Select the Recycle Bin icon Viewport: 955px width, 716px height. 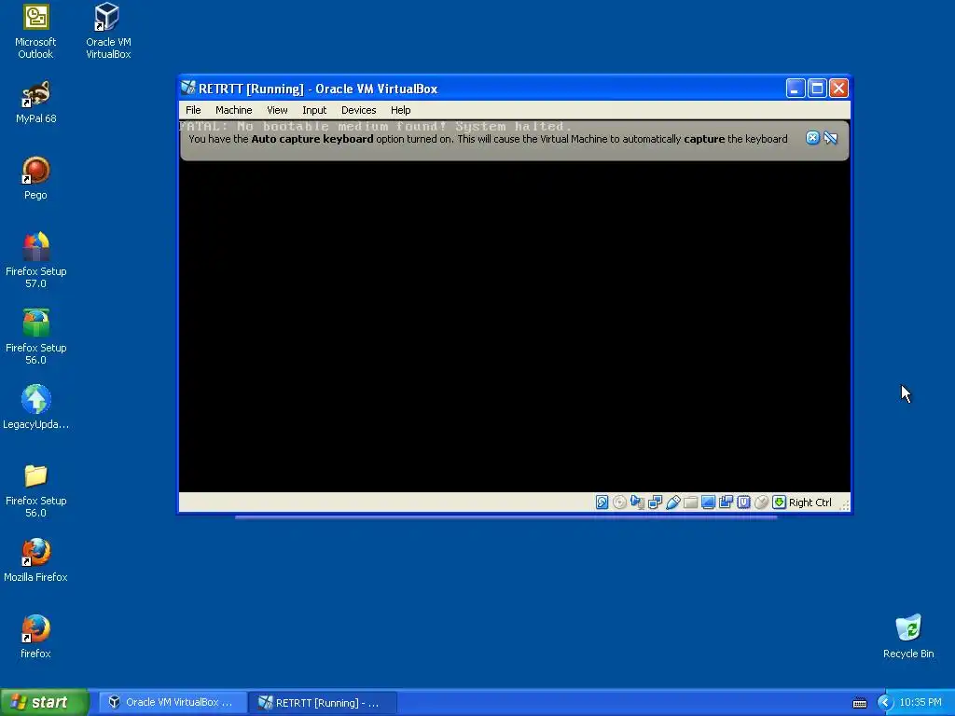point(908,637)
